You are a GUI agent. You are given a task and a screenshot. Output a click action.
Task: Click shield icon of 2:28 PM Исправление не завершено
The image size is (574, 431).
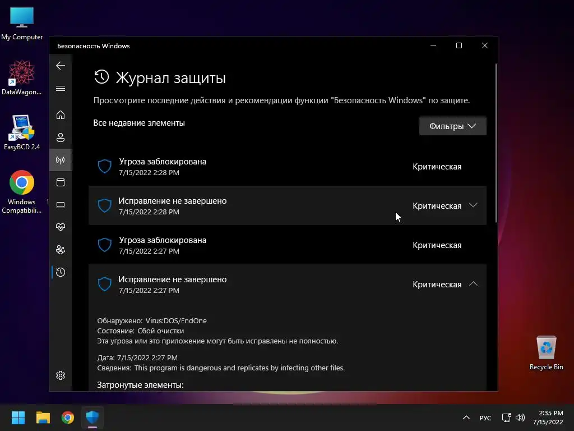click(104, 205)
